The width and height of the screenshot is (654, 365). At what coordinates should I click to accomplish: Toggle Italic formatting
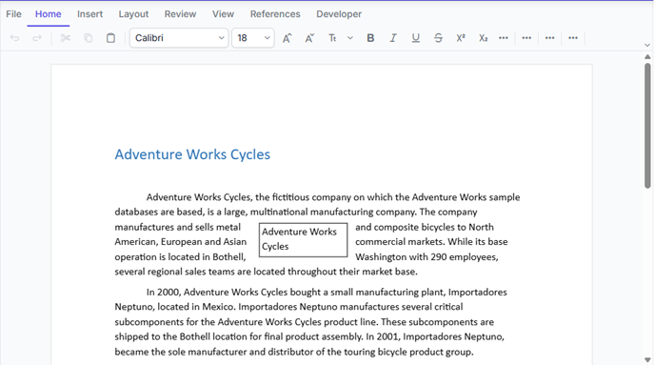[x=393, y=38]
